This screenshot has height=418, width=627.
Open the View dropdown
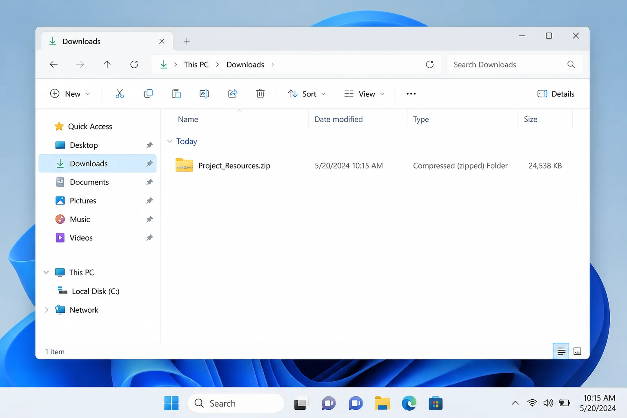364,94
